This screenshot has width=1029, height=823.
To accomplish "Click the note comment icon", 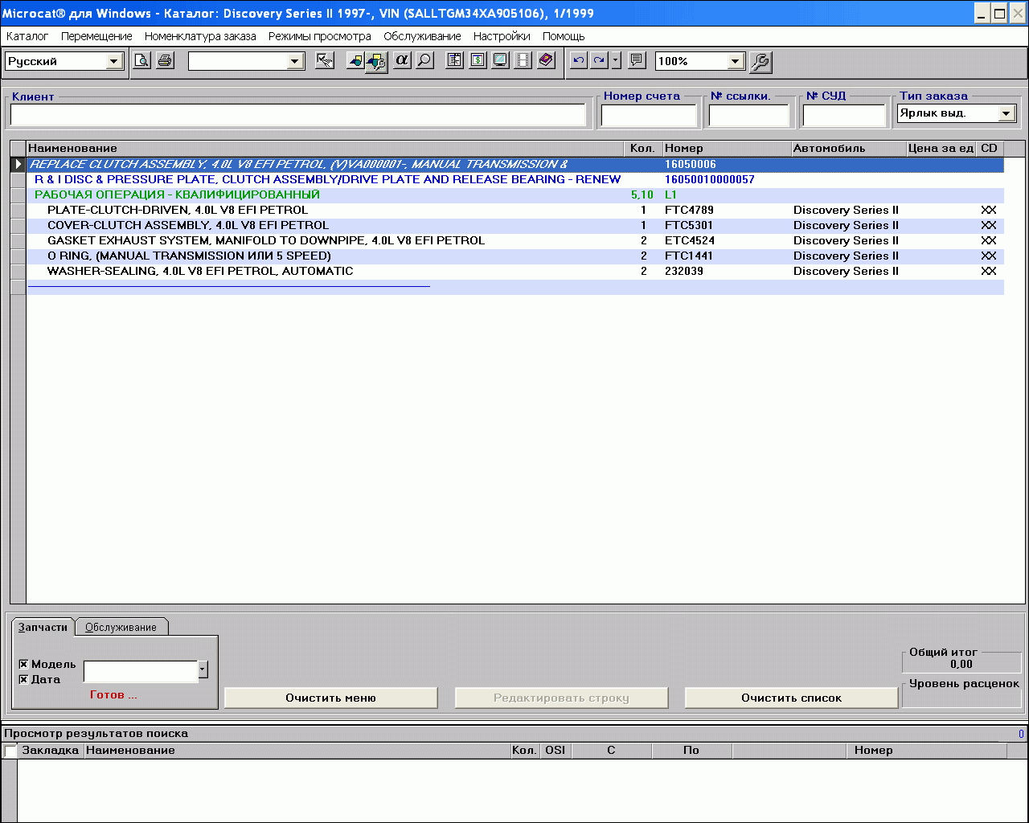I will point(637,61).
